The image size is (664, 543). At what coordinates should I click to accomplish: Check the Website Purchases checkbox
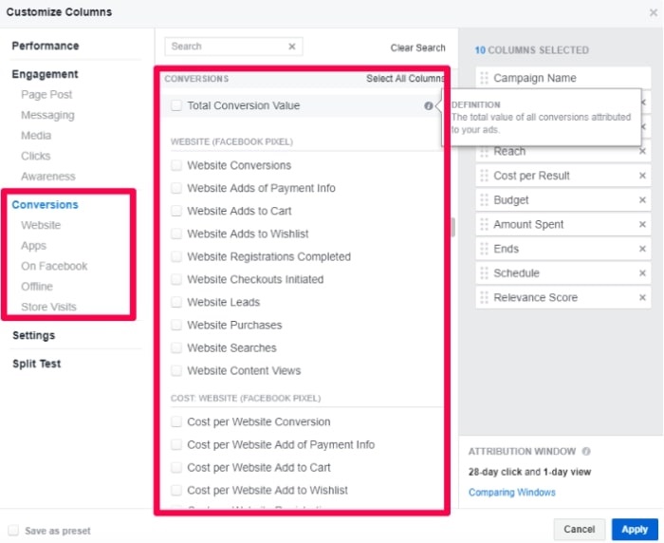point(176,325)
